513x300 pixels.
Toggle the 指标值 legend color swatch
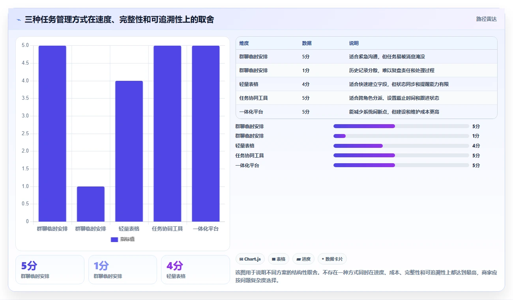tap(114, 239)
